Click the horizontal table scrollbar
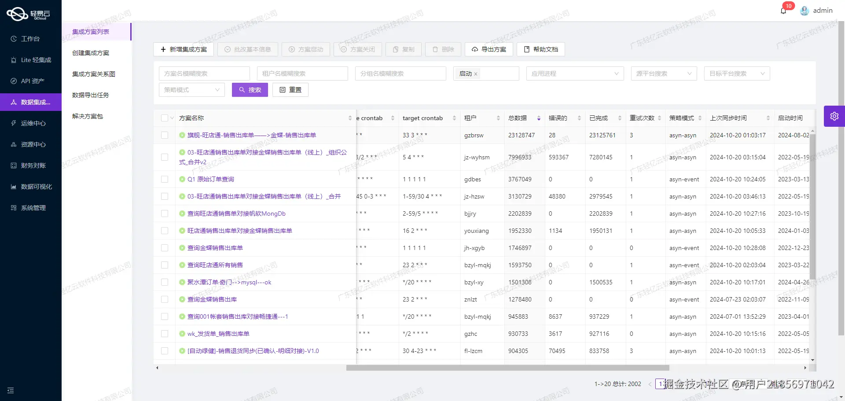Image resolution: width=845 pixels, height=401 pixels. tap(507, 368)
